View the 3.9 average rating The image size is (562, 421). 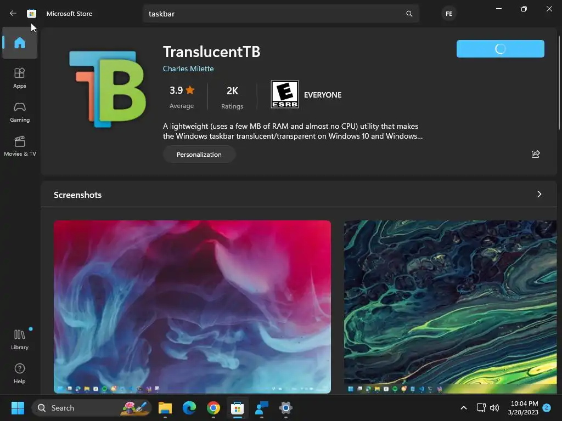pos(182,96)
